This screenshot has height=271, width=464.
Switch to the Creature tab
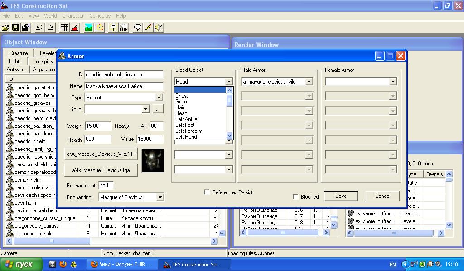[x=19, y=53]
